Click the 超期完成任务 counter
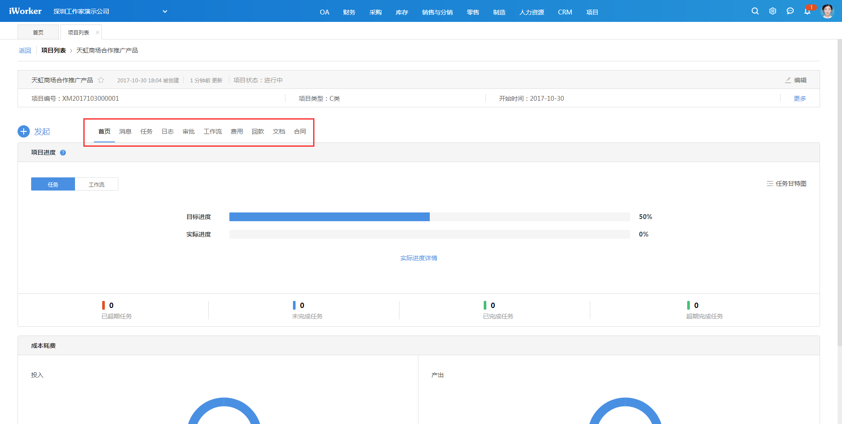The height and width of the screenshot is (424, 842). tap(705, 310)
